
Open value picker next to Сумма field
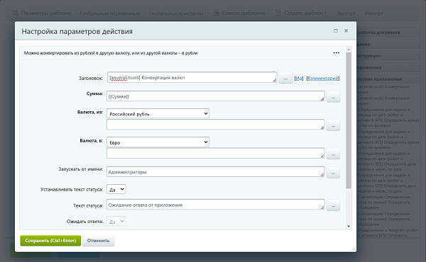point(333,97)
